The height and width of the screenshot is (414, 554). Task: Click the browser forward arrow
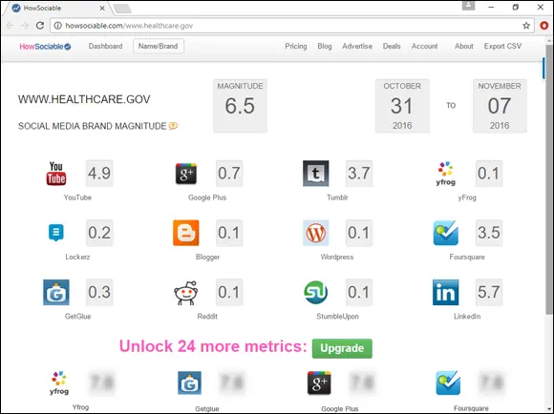coord(25,26)
